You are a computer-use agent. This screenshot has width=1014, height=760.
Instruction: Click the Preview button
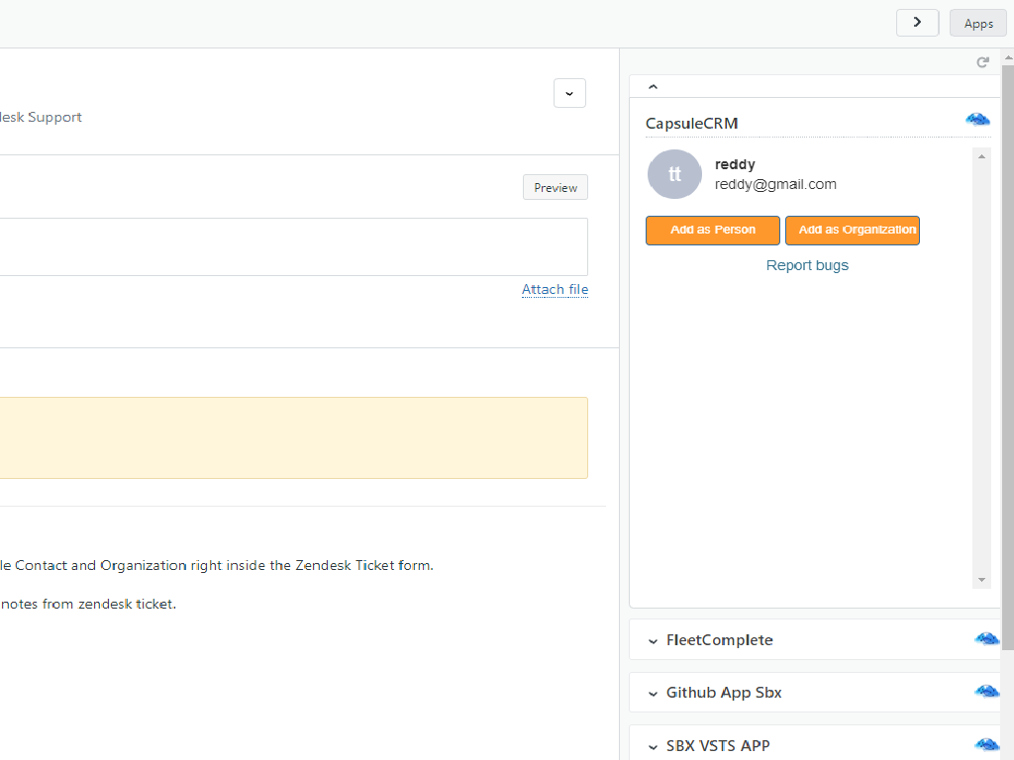tap(556, 187)
